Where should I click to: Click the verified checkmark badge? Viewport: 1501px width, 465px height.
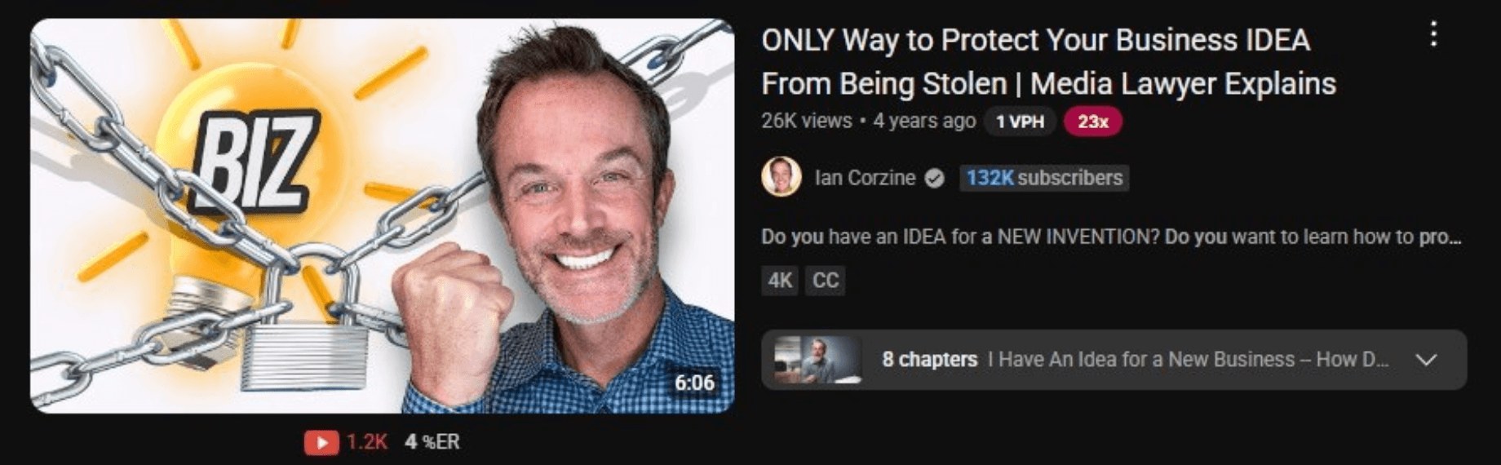(935, 178)
